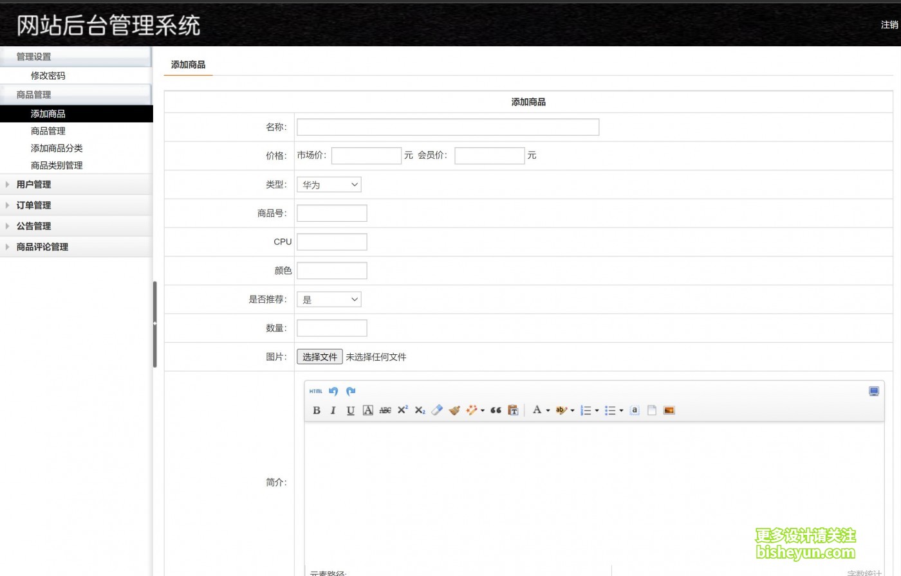Focus the 名称 name input field
901x576 pixels.
coord(448,127)
